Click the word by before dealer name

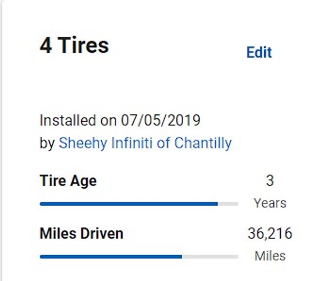pyautogui.click(x=47, y=143)
